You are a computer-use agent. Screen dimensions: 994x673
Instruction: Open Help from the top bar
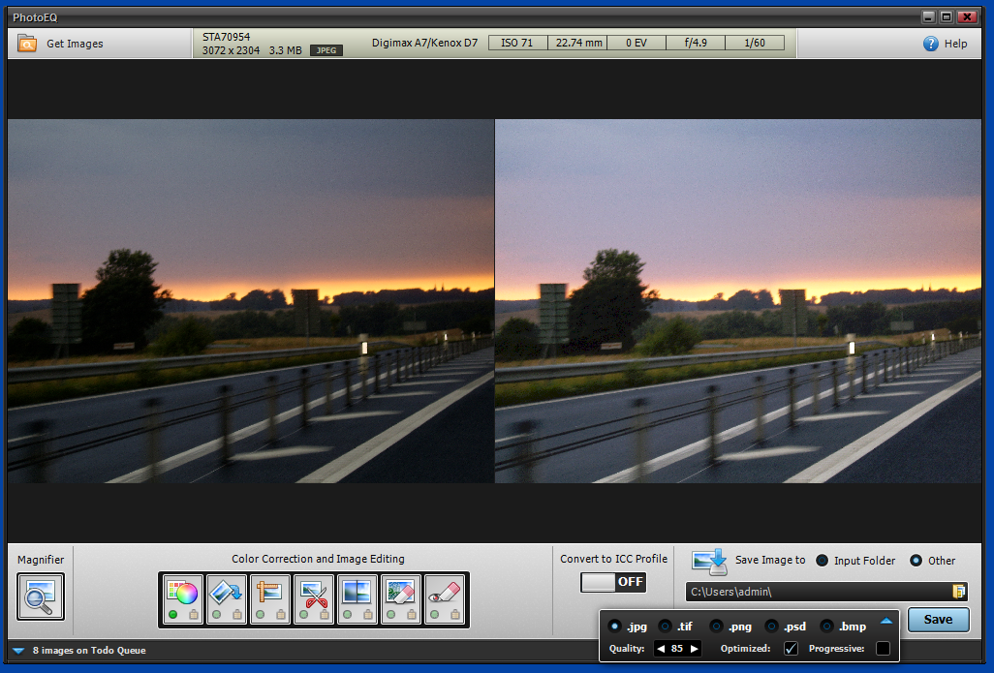[945, 44]
